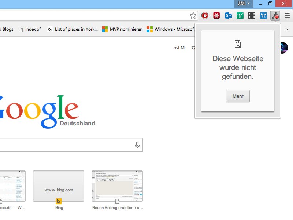The image size is (293, 220).
Task: Open the www.bing.com thumbnail
Action: pos(59,186)
